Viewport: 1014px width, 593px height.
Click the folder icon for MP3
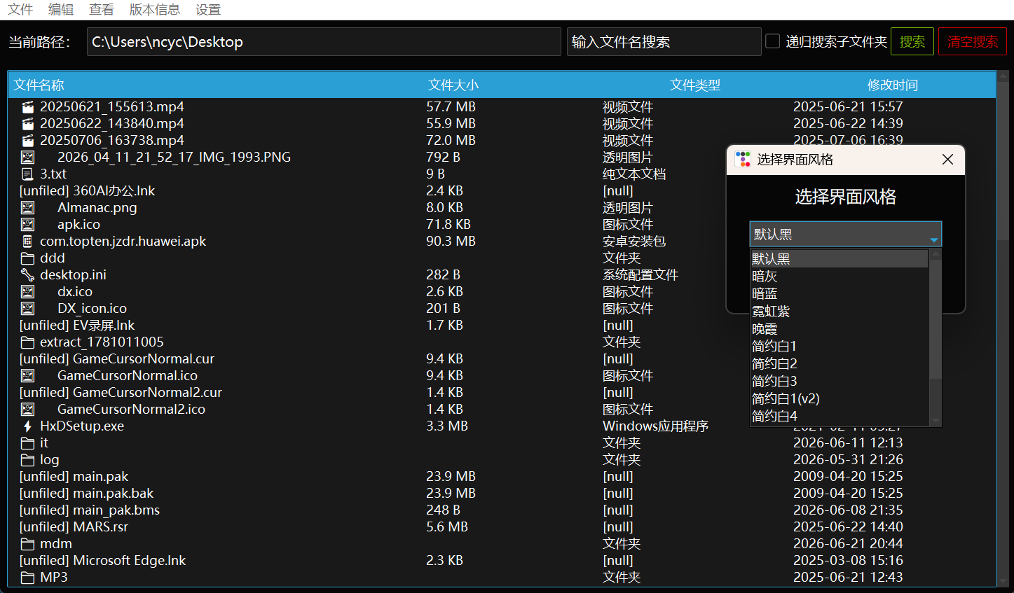tap(27, 578)
